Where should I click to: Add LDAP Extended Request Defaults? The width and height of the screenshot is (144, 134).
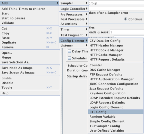pos(116,98)
